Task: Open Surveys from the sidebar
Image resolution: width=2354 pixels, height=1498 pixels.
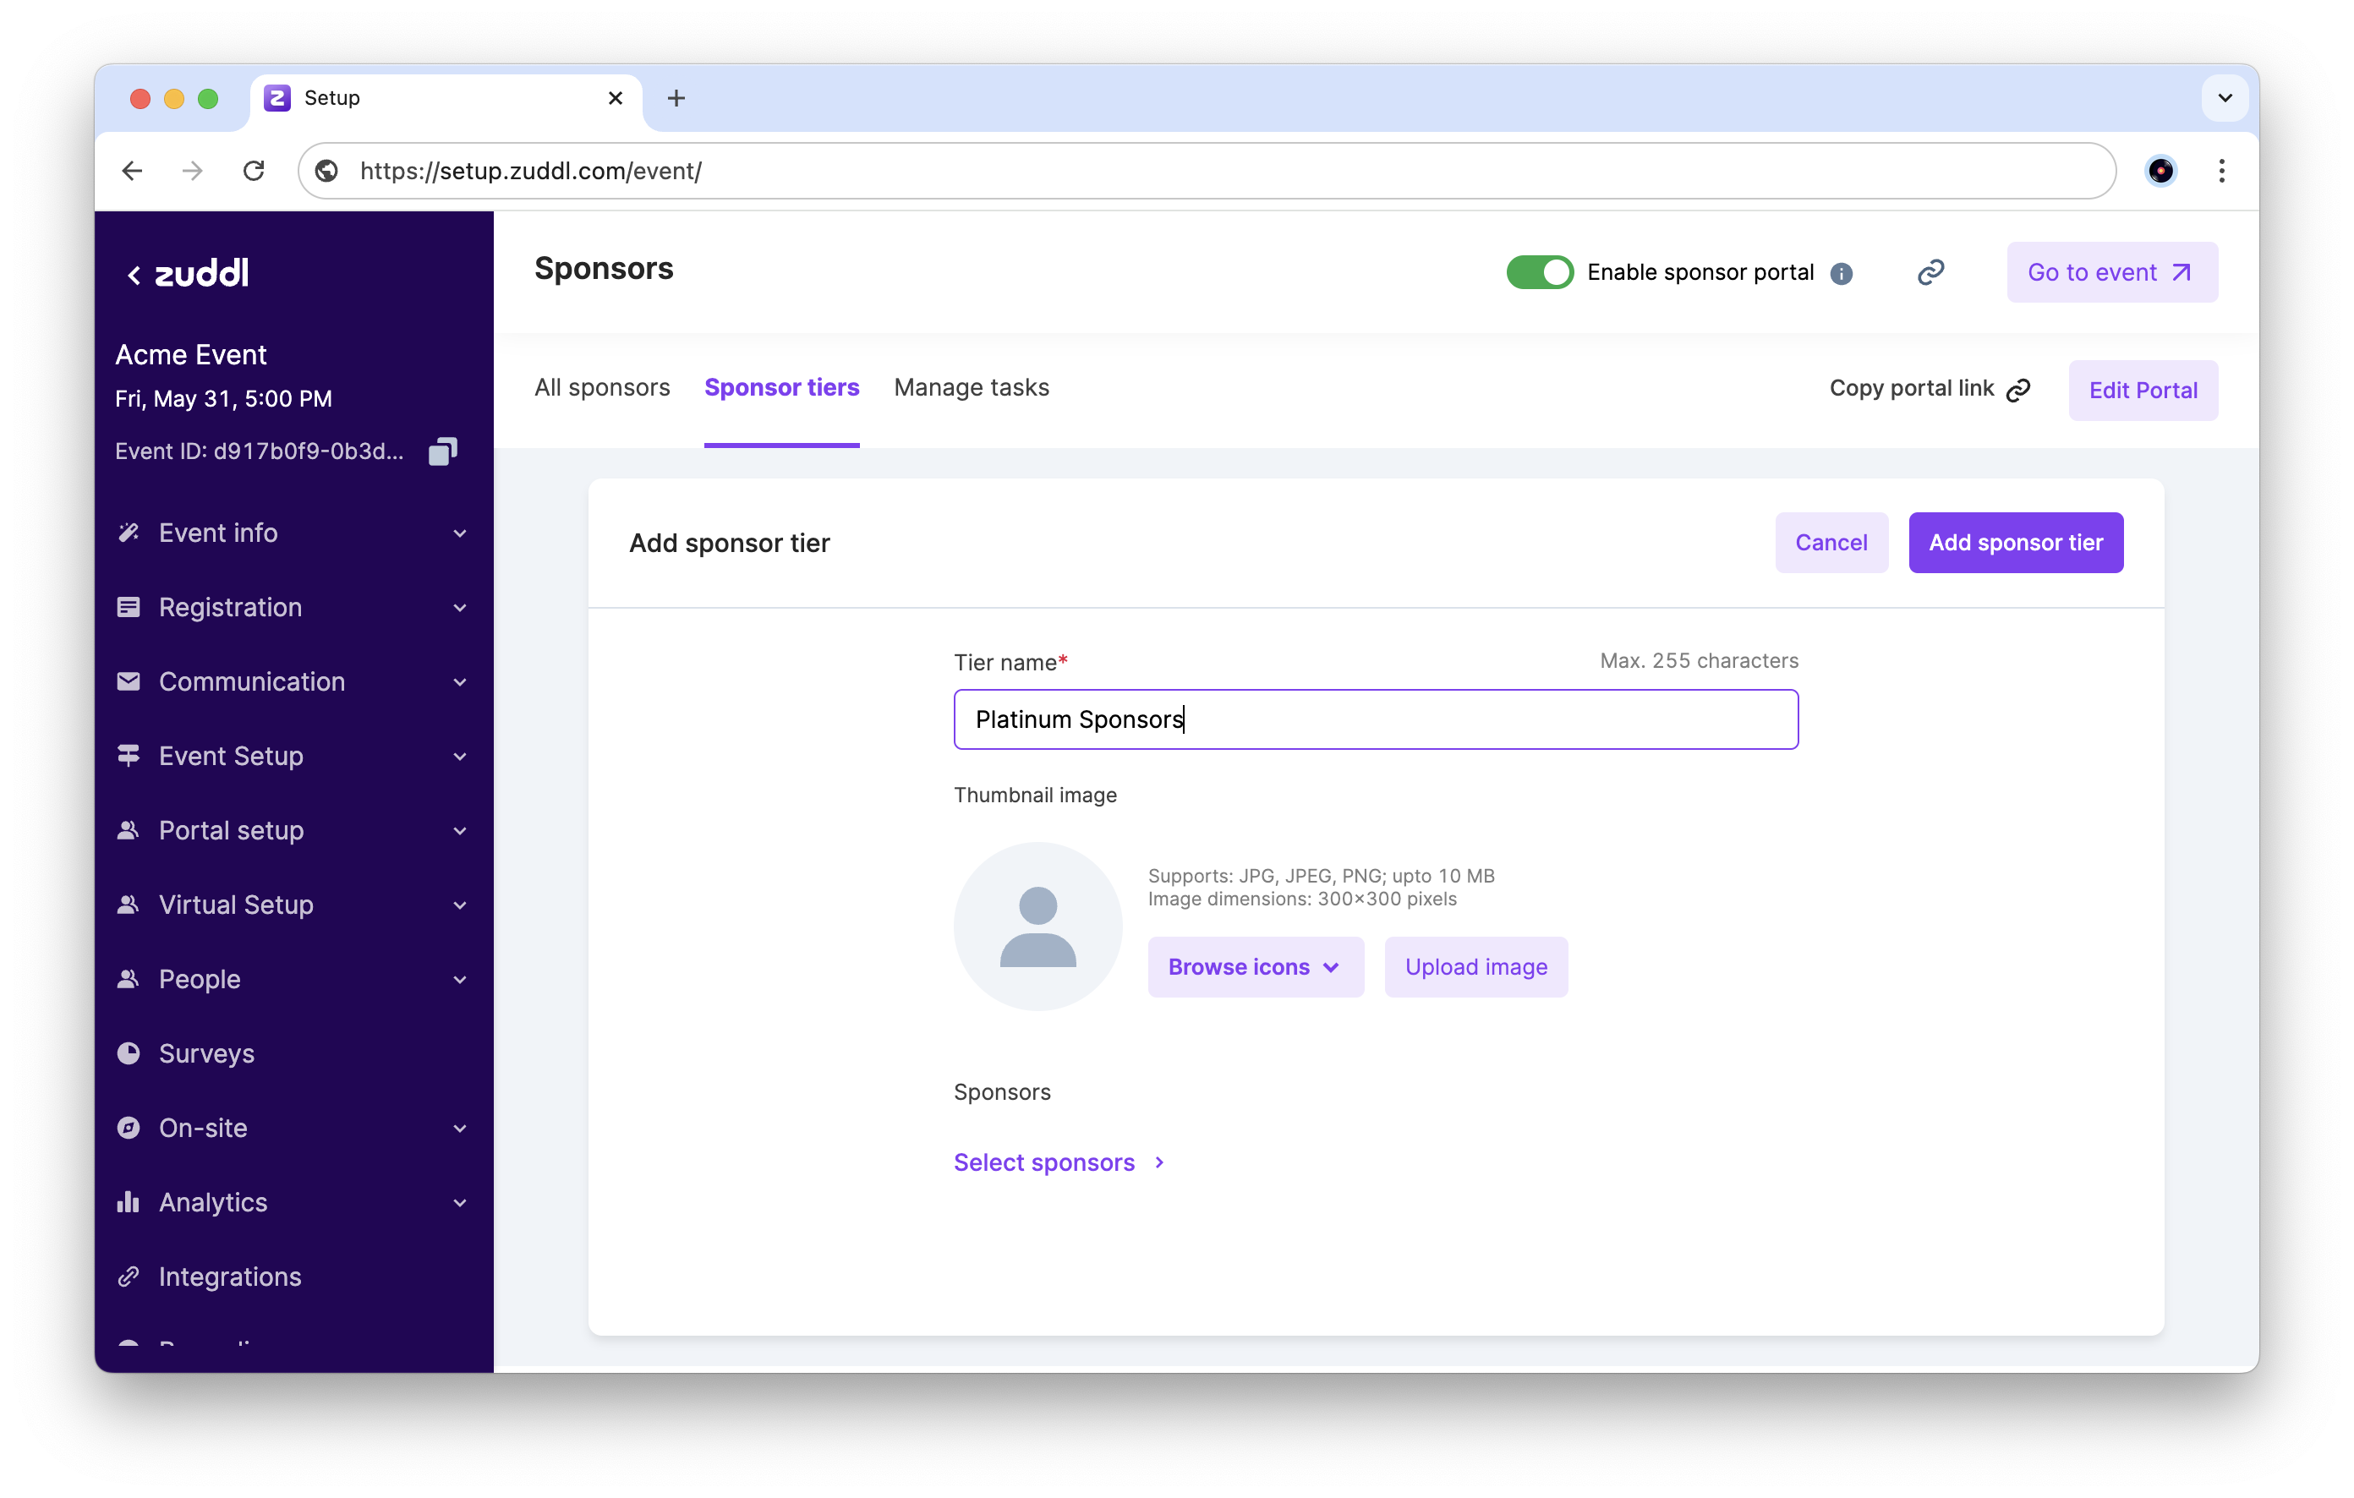Action: pyautogui.click(x=206, y=1053)
